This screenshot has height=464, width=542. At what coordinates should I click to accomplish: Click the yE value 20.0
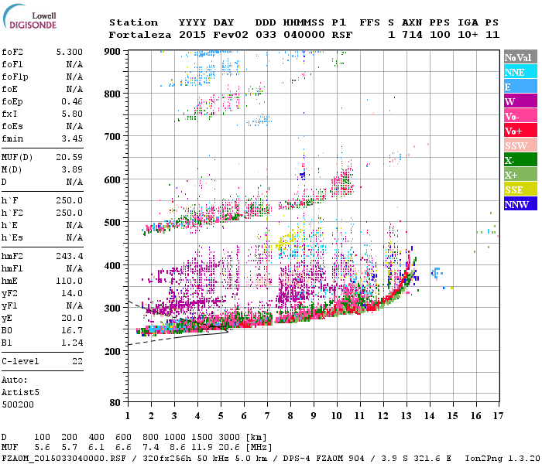(x=72, y=319)
